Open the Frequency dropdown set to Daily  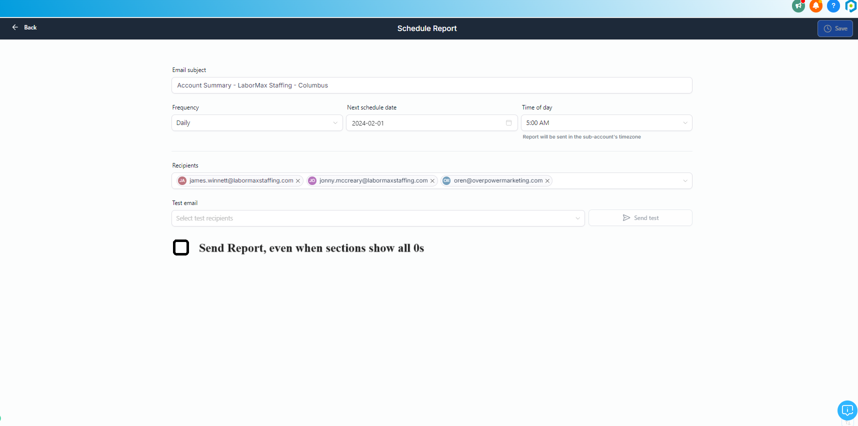click(x=257, y=123)
